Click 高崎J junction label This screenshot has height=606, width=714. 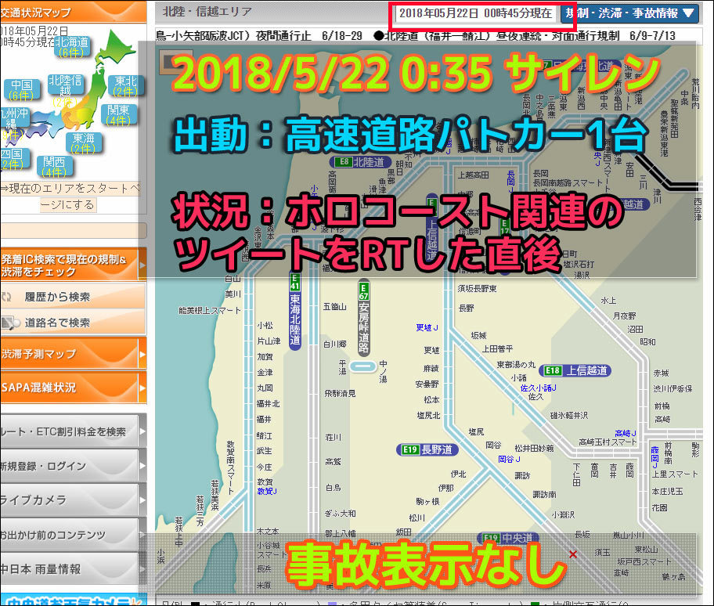point(626,433)
